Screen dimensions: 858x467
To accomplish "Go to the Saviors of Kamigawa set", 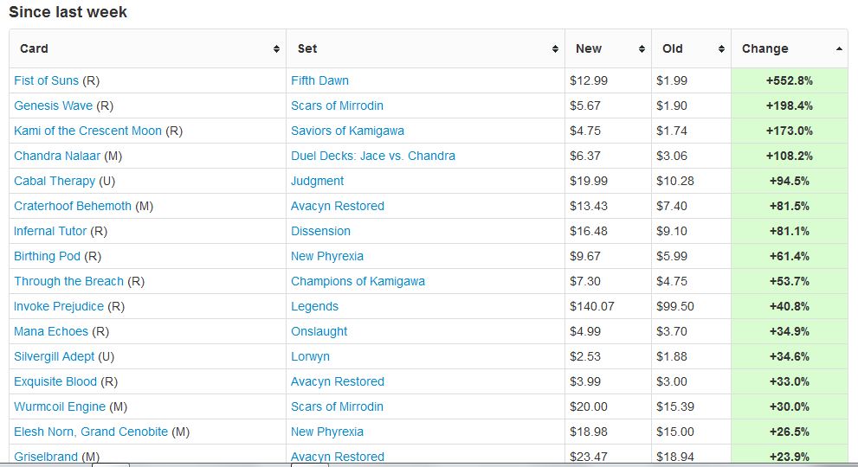I will [347, 131].
